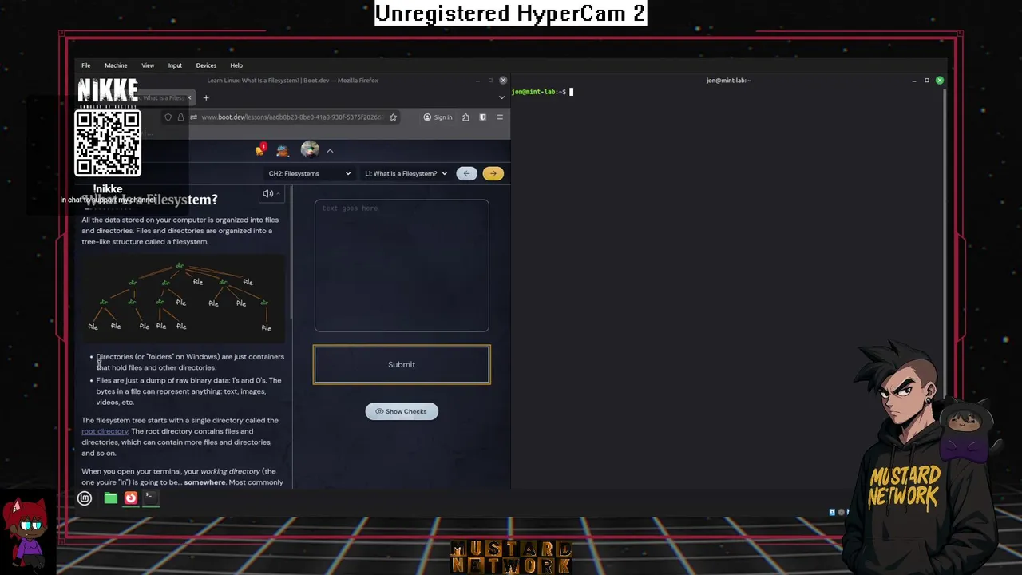Click the Show Checks button
1022x575 pixels.
point(402,411)
